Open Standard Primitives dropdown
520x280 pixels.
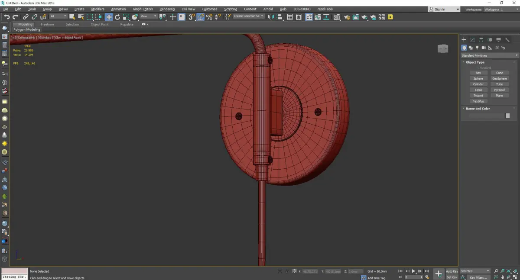point(490,55)
